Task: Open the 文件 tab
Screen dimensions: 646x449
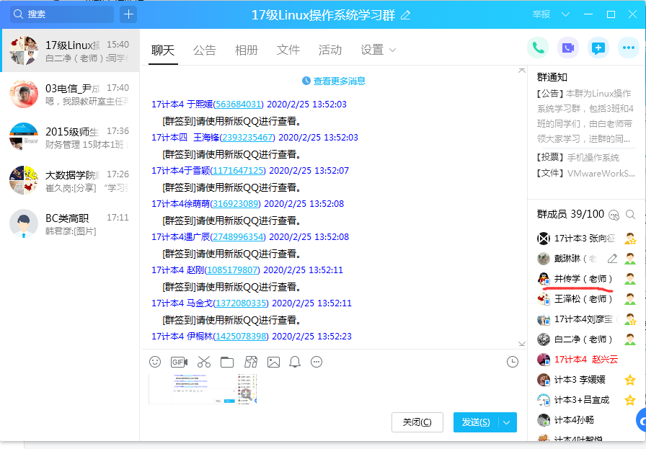Action: tap(288, 50)
